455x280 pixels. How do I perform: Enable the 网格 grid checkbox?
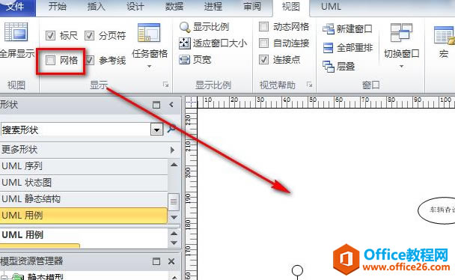50,61
